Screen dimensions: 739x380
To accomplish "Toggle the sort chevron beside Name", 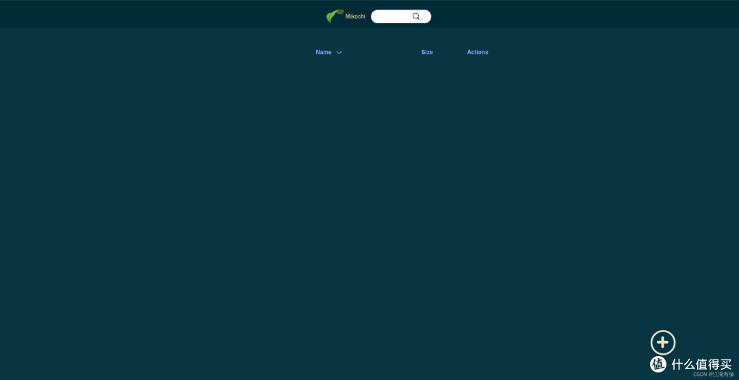I will tap(339, 52).
